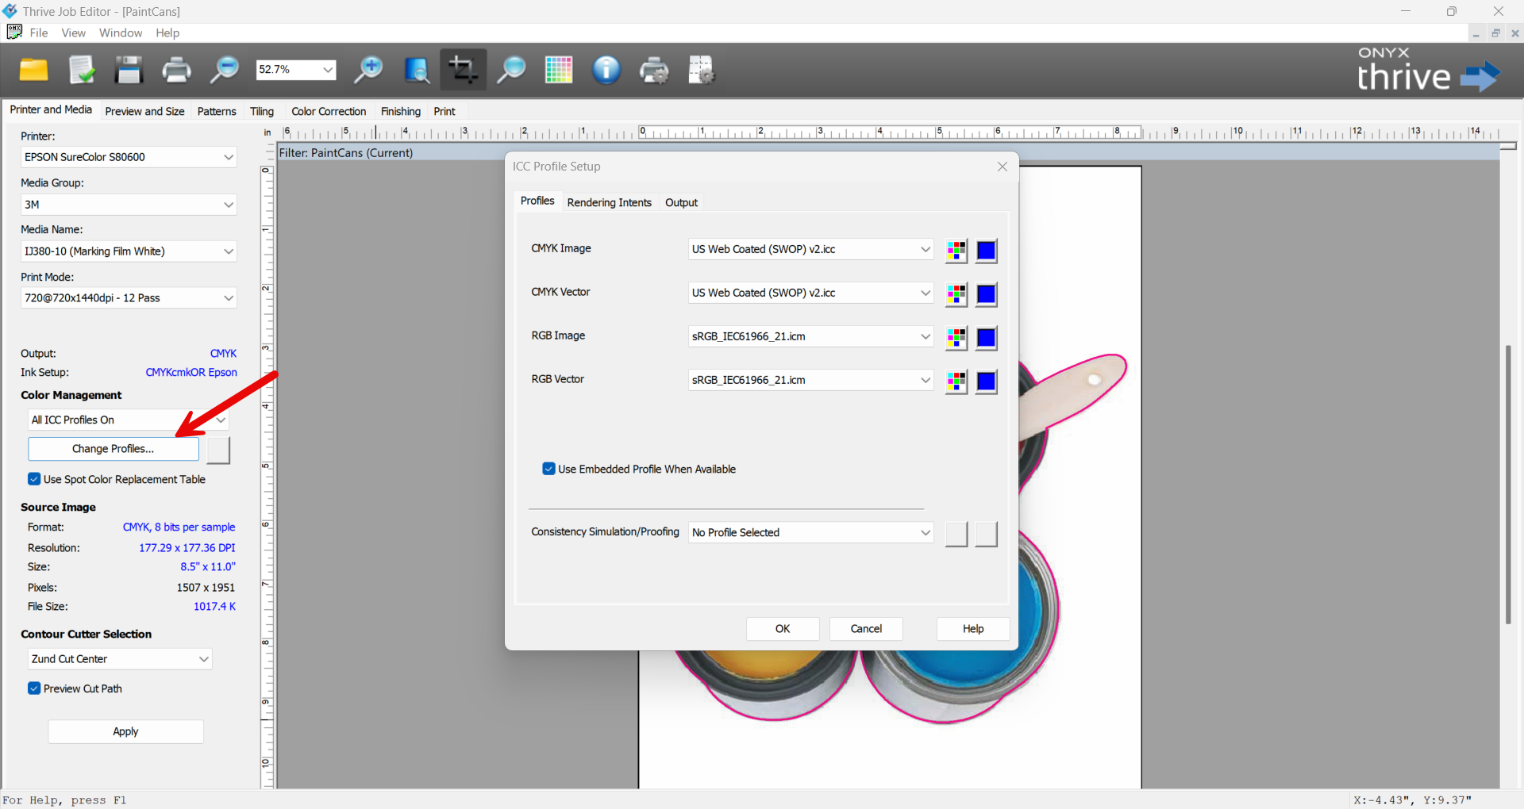Open the Window menu

click(x=120, y=33)
